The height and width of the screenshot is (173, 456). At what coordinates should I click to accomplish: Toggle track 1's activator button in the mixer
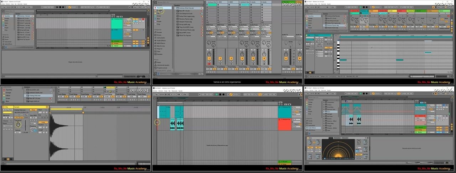click(x=209, y=58)
